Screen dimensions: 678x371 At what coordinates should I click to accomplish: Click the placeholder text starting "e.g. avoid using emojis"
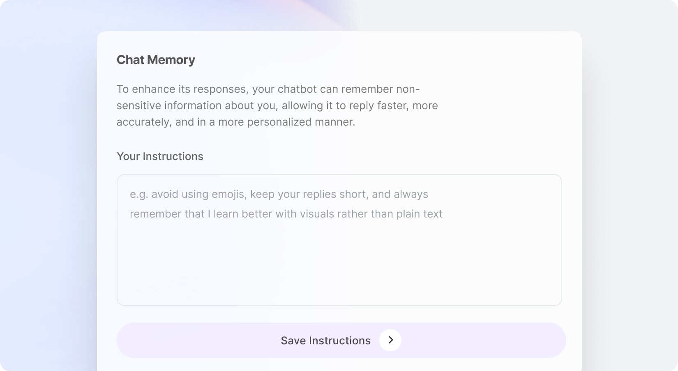pyautogui.click(x=279, y=195)
